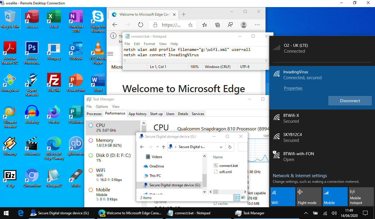Open Network & Internet settings link
The width and height of the screenshot is (375, 219).
[x=300, y=176]
